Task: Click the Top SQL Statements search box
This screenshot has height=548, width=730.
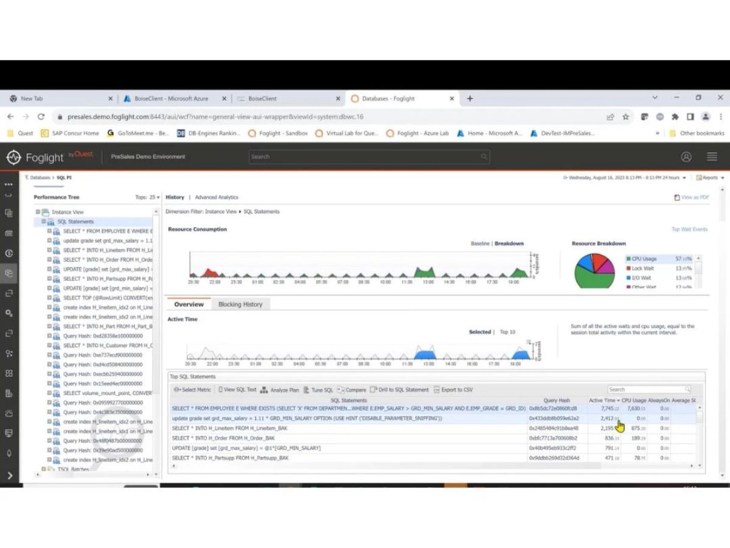Action: click(x=649, y=390)
